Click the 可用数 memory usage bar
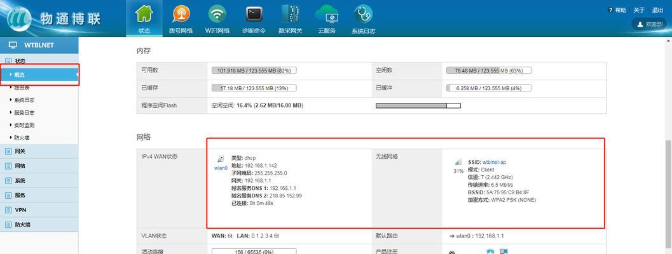Viewport: 672px width, 254px height. coord(254,70)
